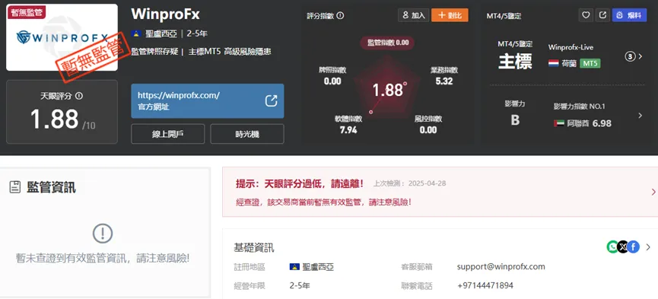Expand the 基礎資訊 section chevron
Viewport: 658px width, 299px height.
tap(648, 247)
